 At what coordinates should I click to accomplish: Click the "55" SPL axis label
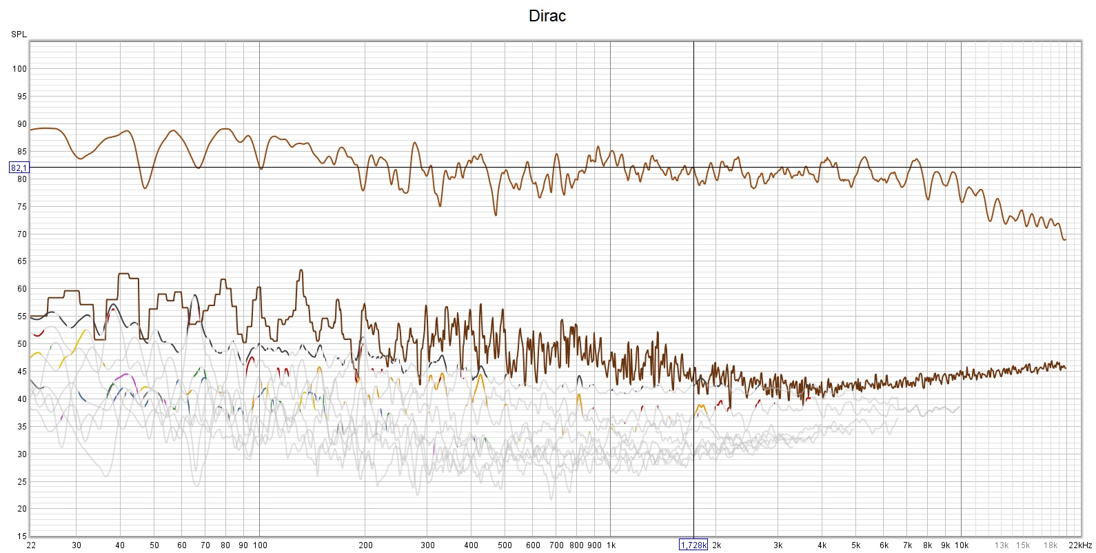pyautogui.click(x=22, y=316)
